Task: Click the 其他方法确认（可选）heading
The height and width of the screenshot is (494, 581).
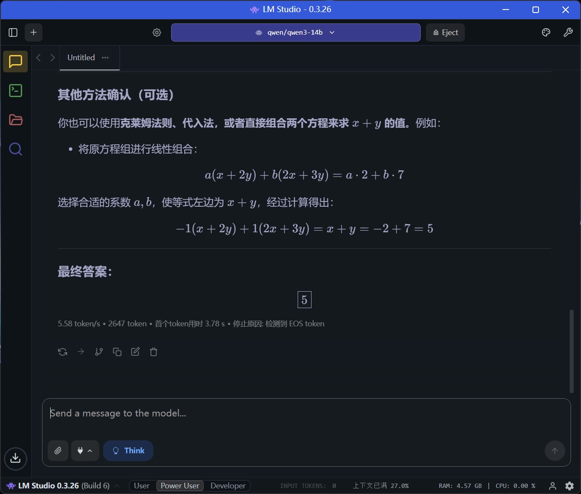Action: [x=116, y=95]
